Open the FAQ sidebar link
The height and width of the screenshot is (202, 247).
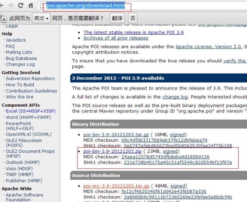click(10, 46)
